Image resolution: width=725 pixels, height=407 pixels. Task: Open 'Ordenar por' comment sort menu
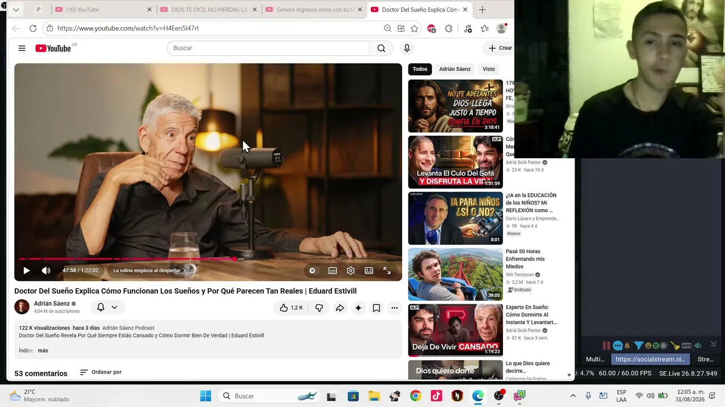101,372
